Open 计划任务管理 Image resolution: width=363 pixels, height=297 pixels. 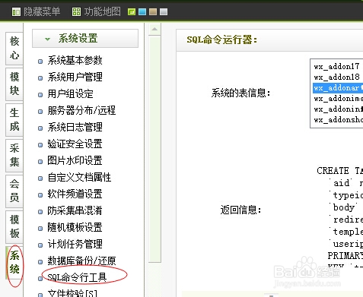[75, 245]
